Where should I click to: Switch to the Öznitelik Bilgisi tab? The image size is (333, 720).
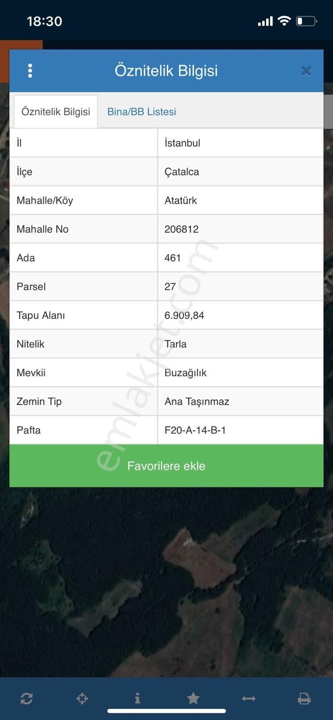click(x=56, y=112)
